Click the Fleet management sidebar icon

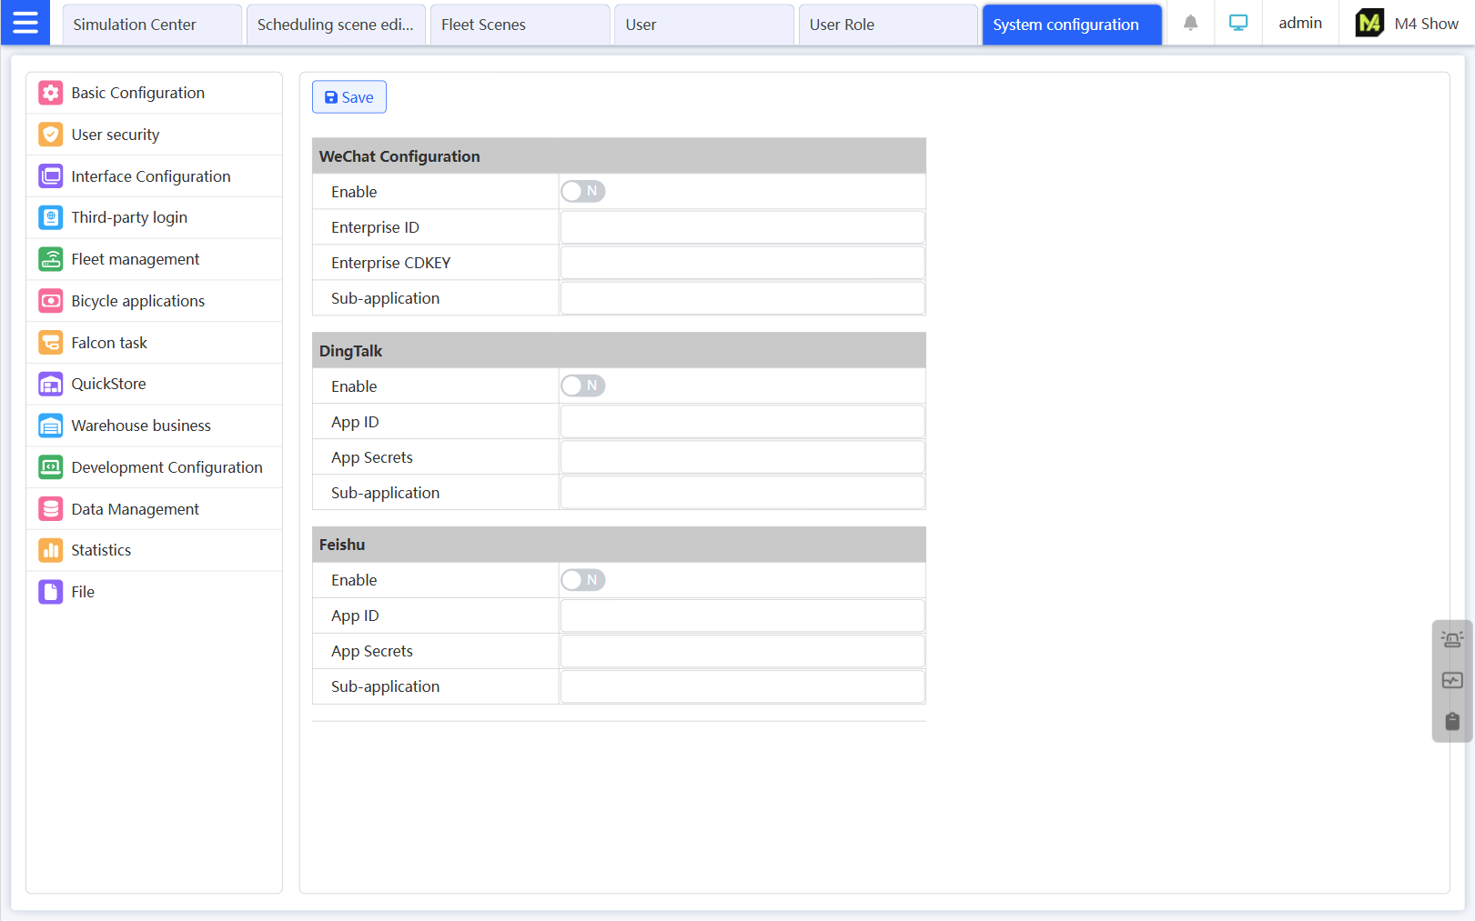(x=51, y=259)
